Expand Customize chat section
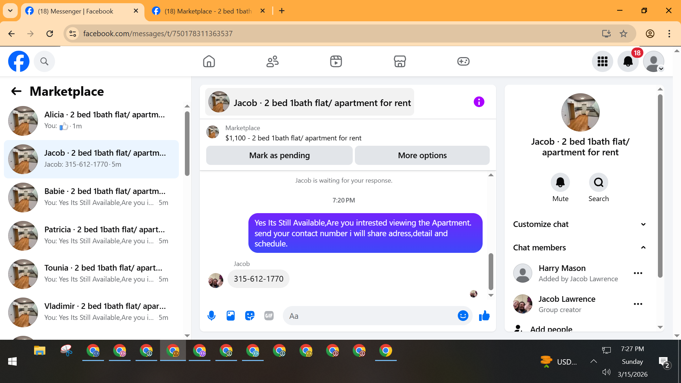681x383 pixels. [580, 224]
